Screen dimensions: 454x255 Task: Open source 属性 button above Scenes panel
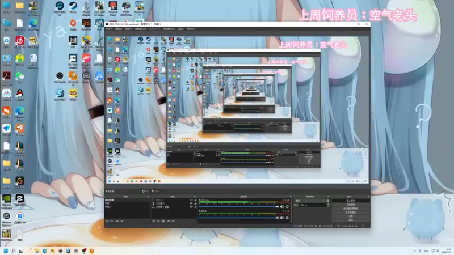(x=145, y=191)
